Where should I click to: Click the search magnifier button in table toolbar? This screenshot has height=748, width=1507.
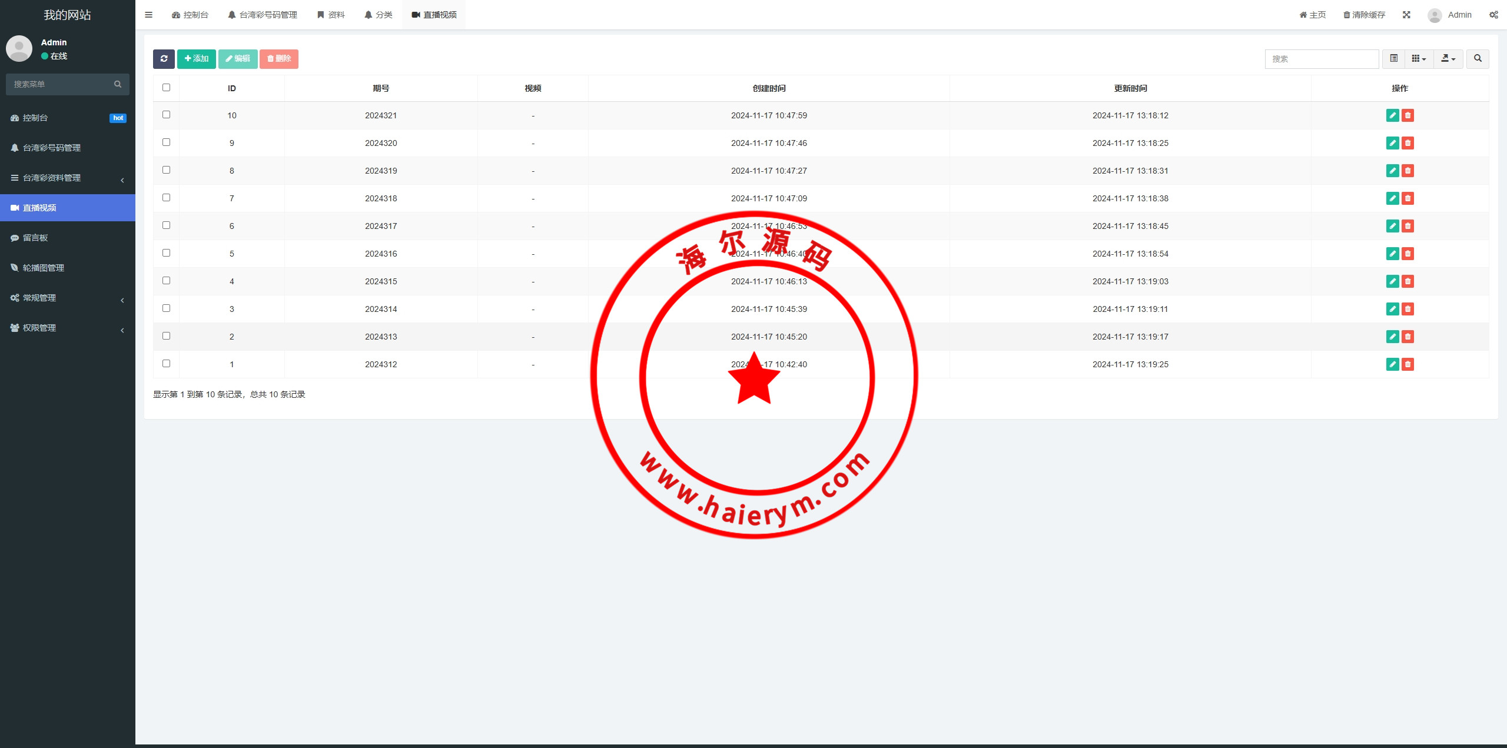(1478, 59)
